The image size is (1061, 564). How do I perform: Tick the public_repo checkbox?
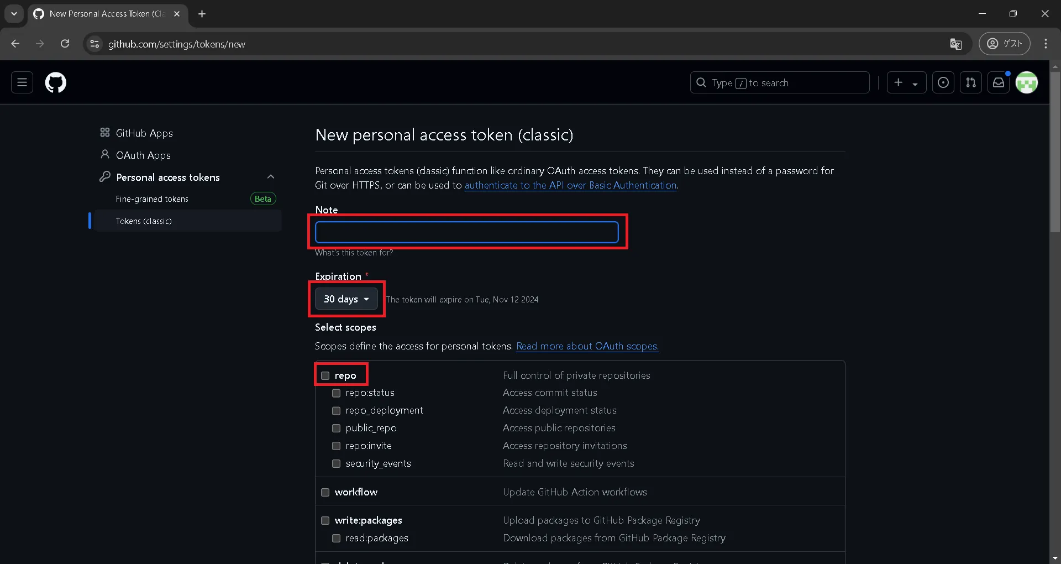click(x=336, y=429)
